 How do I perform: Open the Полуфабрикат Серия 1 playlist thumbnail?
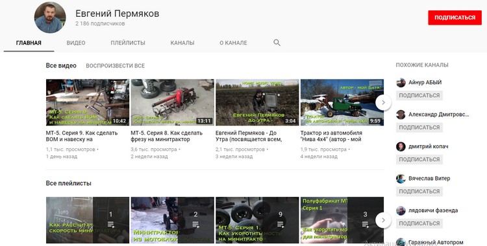[x=342, y=220]
